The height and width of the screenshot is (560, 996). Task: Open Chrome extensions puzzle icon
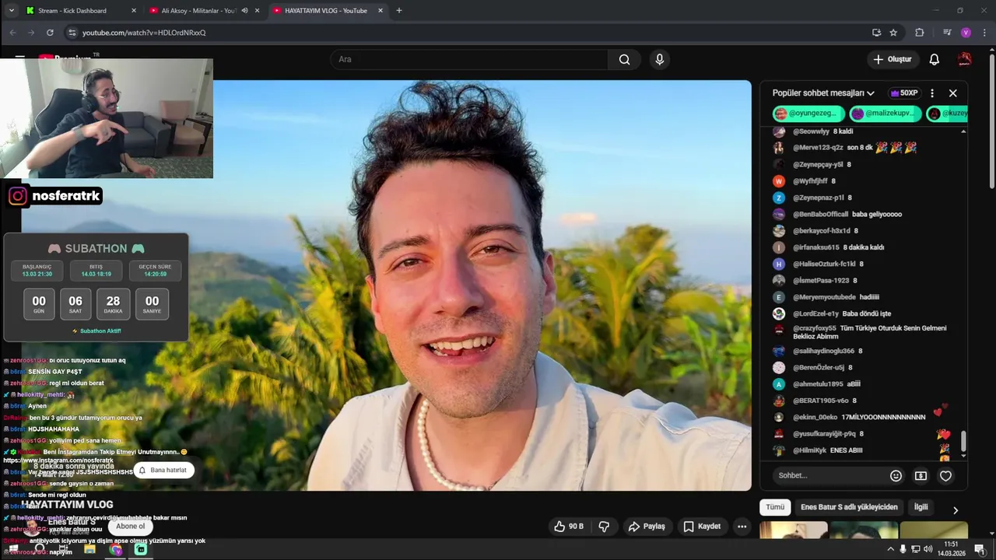[x=919, y=33]
